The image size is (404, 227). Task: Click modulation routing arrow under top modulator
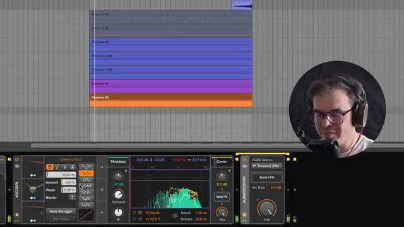click(x=33, y=175)
